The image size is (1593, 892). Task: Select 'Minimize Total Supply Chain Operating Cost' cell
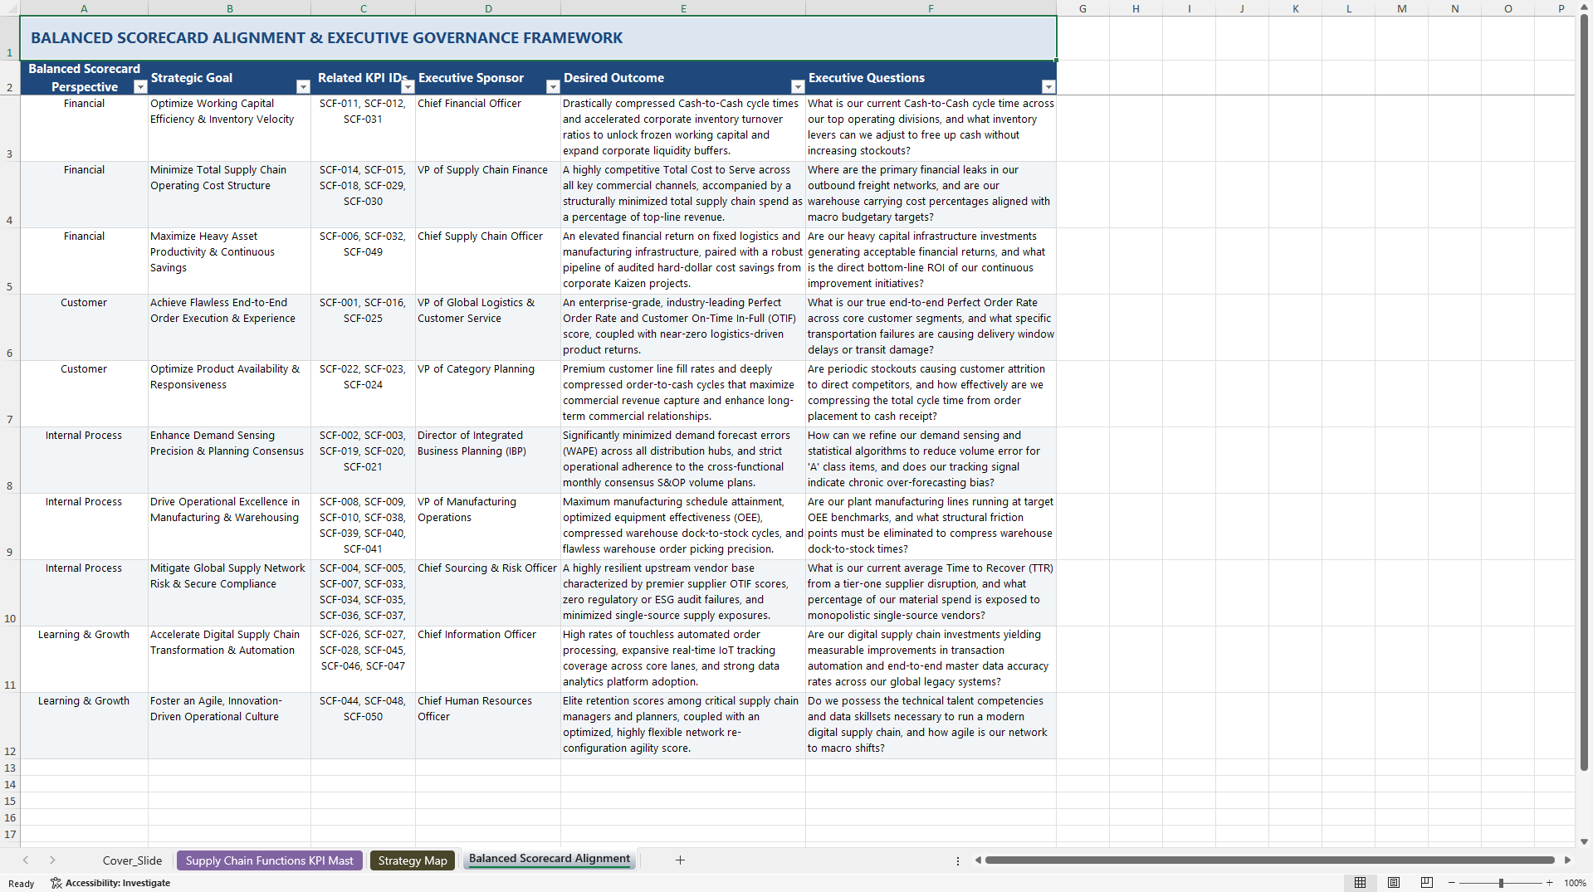(x=229, y=194)
